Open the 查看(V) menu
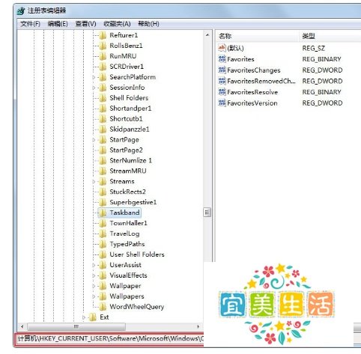This screenshot has width=361, height=354. coord(85,24)
